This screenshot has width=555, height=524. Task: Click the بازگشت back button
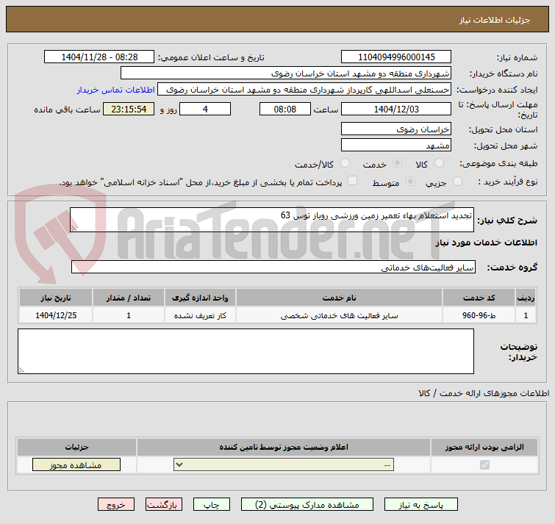pos(163,505)
